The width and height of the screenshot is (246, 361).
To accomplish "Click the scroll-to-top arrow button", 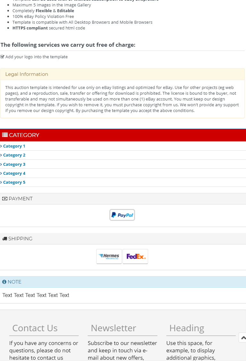I will [243, 338].
